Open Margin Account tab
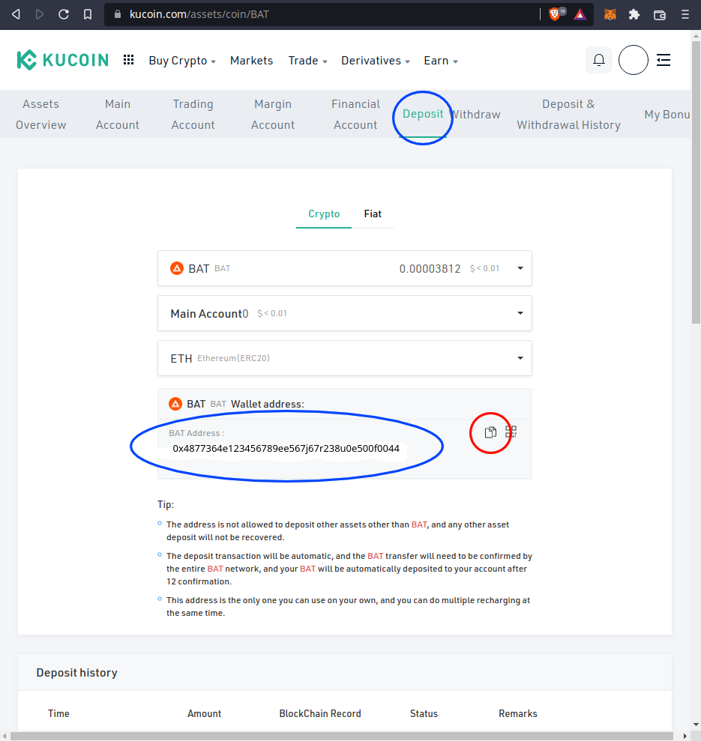This screenshot has width=701, height=741. coord(273,115)
